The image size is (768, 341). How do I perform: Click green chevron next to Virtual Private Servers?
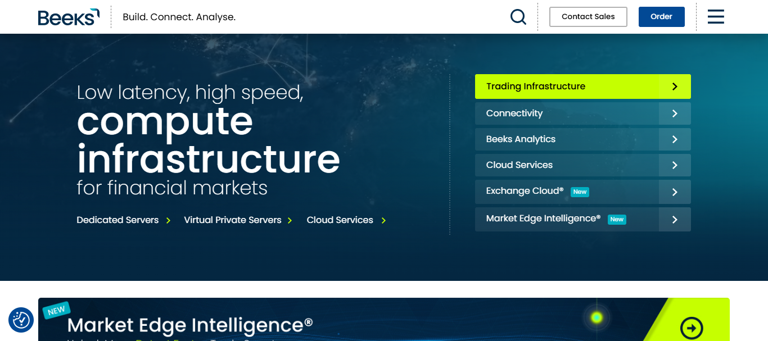290,220
